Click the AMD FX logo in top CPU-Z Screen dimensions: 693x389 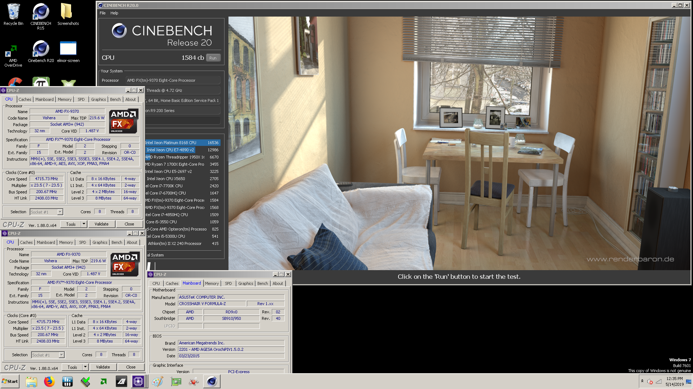pos(124,121)
